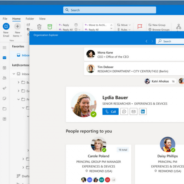The height and width of the screenshot is (184, 184).
Task: Send chat message to Lydia Bauer
Action: pyautogui.click(x=124, y=112)
